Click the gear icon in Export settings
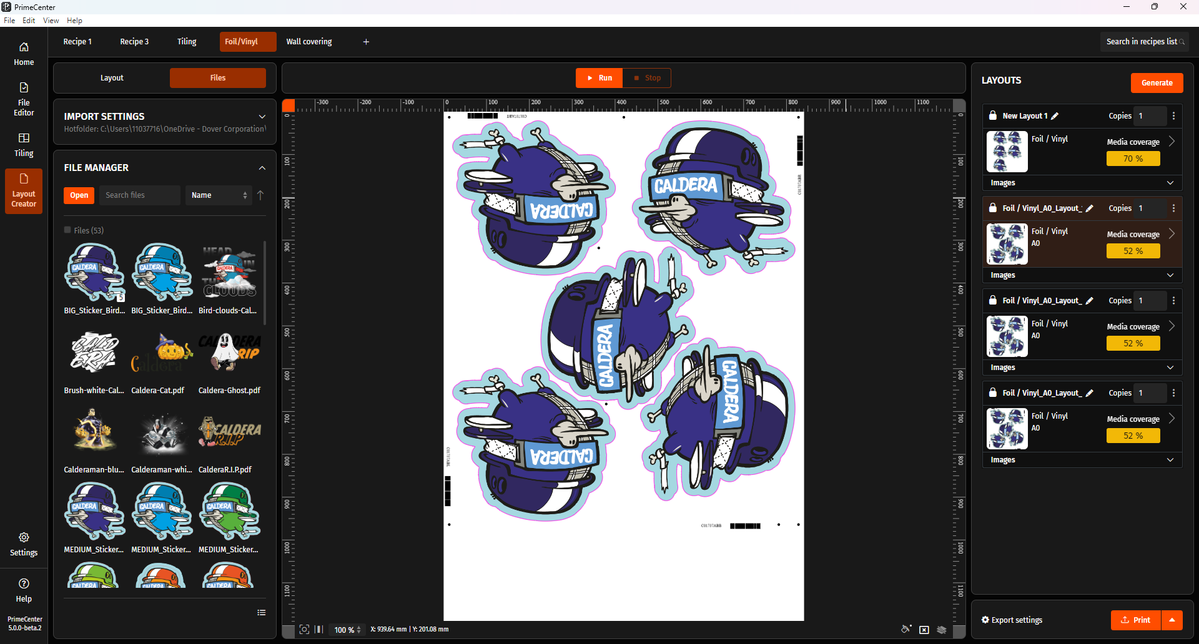 pos(985,620)
